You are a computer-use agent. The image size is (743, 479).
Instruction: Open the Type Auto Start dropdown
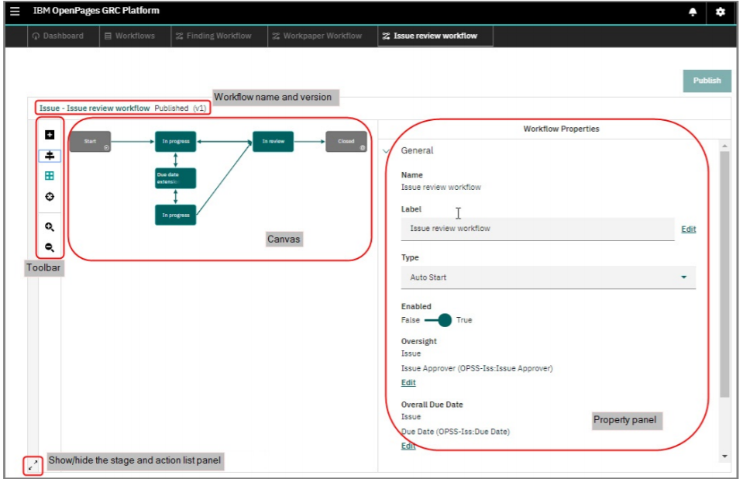(x=549, y=277)
